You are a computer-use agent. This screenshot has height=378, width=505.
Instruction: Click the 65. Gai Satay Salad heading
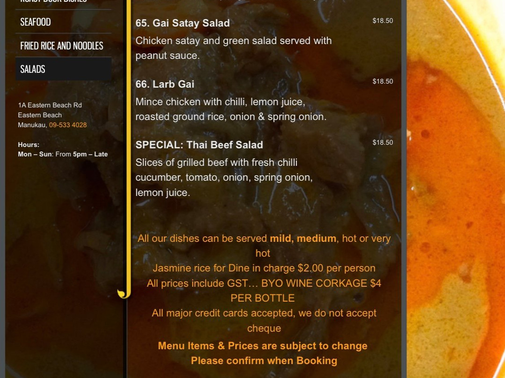click(x=183, y=23)
